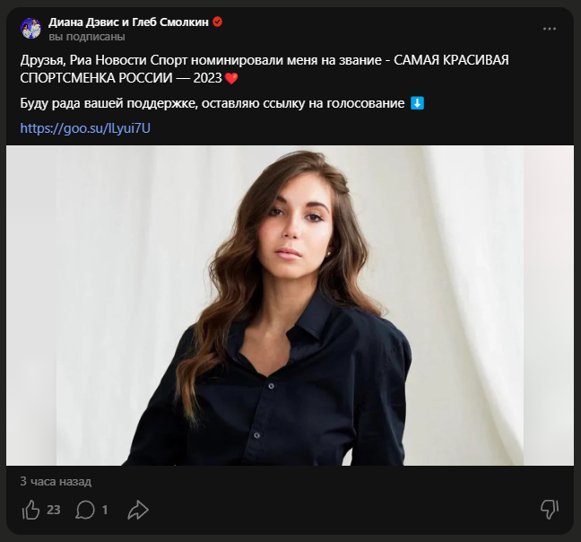Click the red heart emoji
The image size is (581, 542).
pos(231,79)
